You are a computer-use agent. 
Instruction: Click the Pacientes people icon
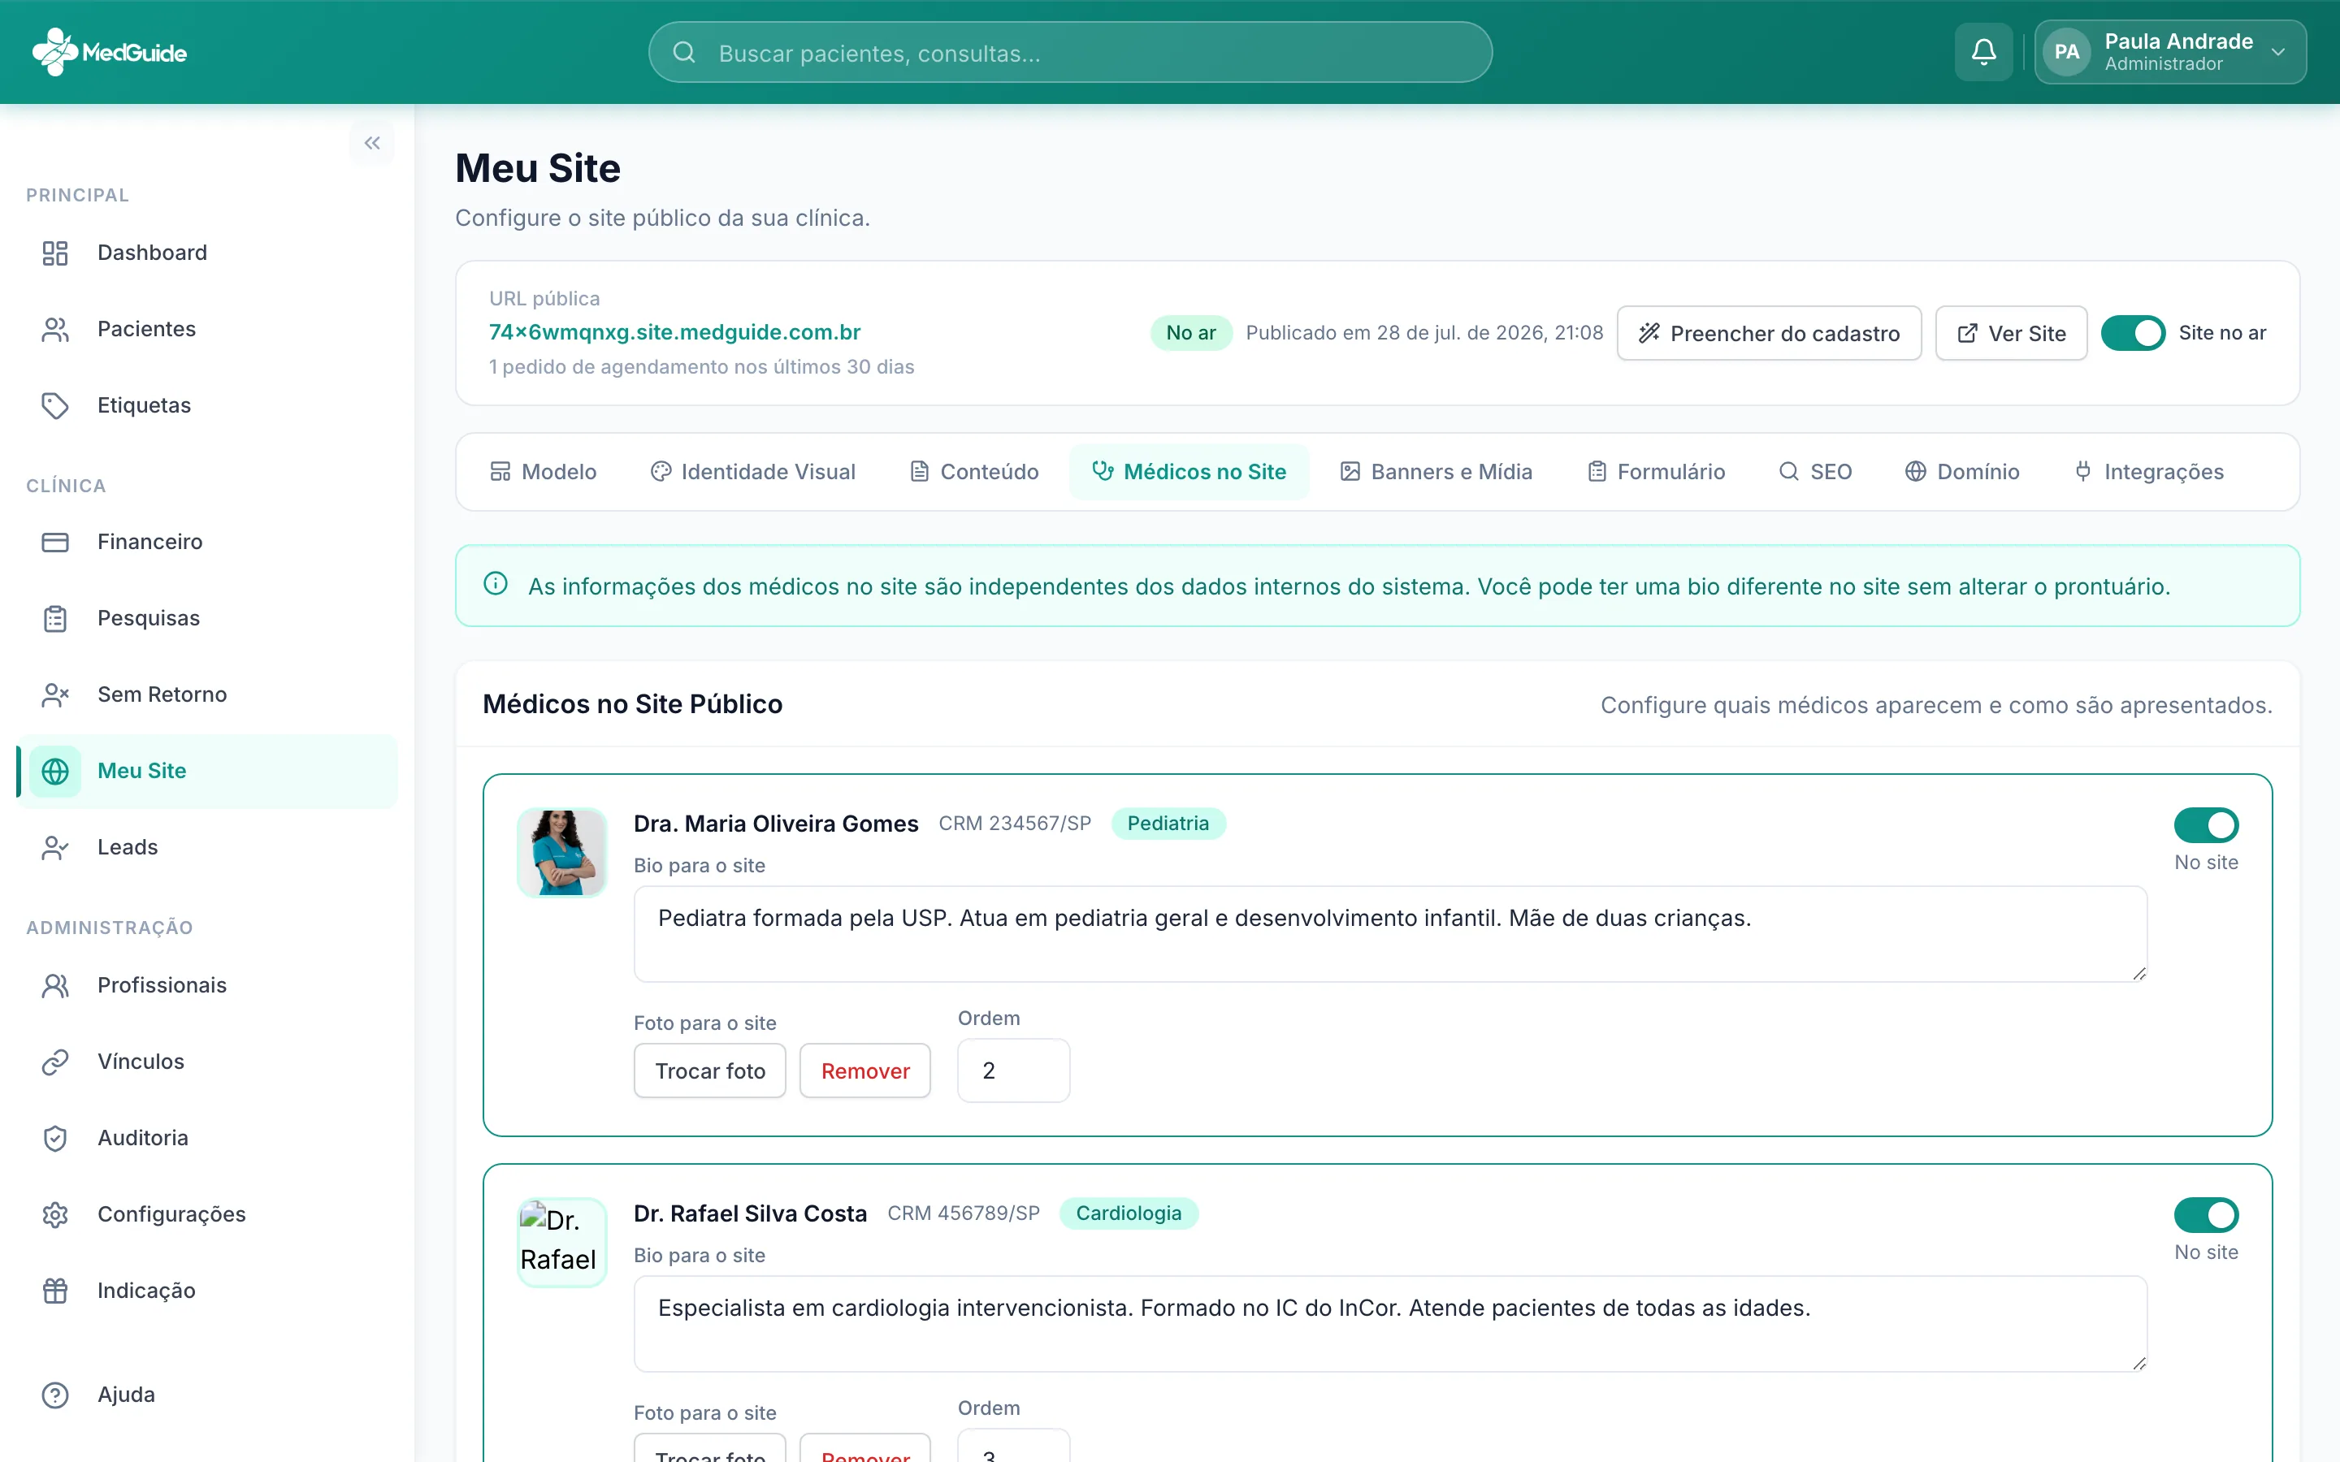coord(55,330)
